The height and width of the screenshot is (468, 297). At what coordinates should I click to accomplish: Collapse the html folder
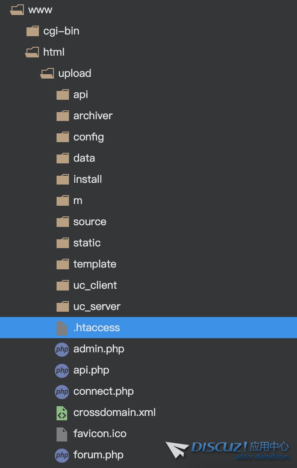pos(32,52)
